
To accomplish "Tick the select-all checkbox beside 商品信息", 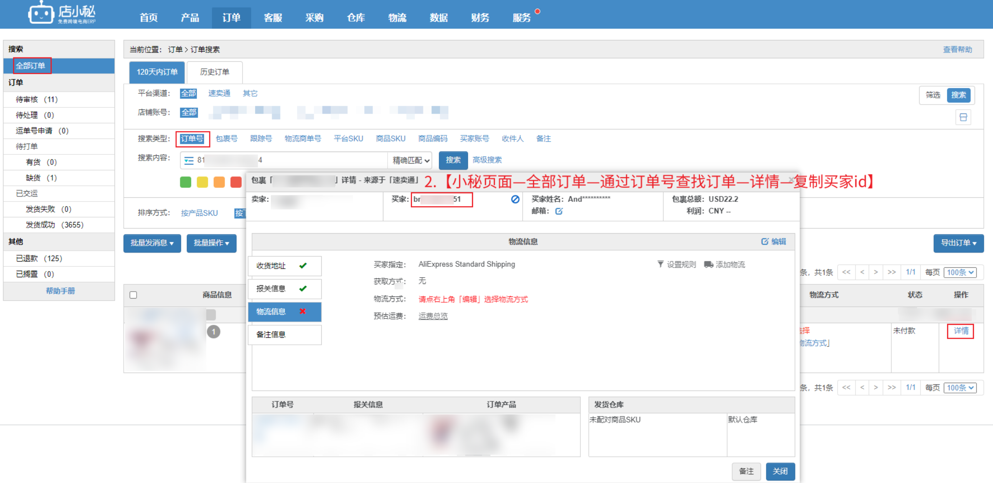I will (133, 295).
